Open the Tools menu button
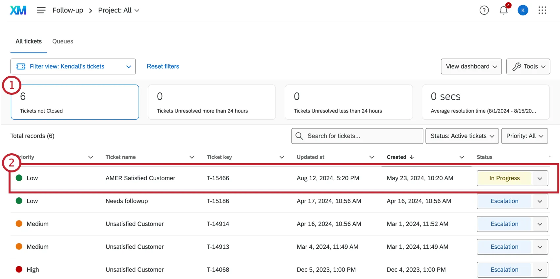Image resolution: width=560 pixels, height=279 pixels. pos(528,66)
